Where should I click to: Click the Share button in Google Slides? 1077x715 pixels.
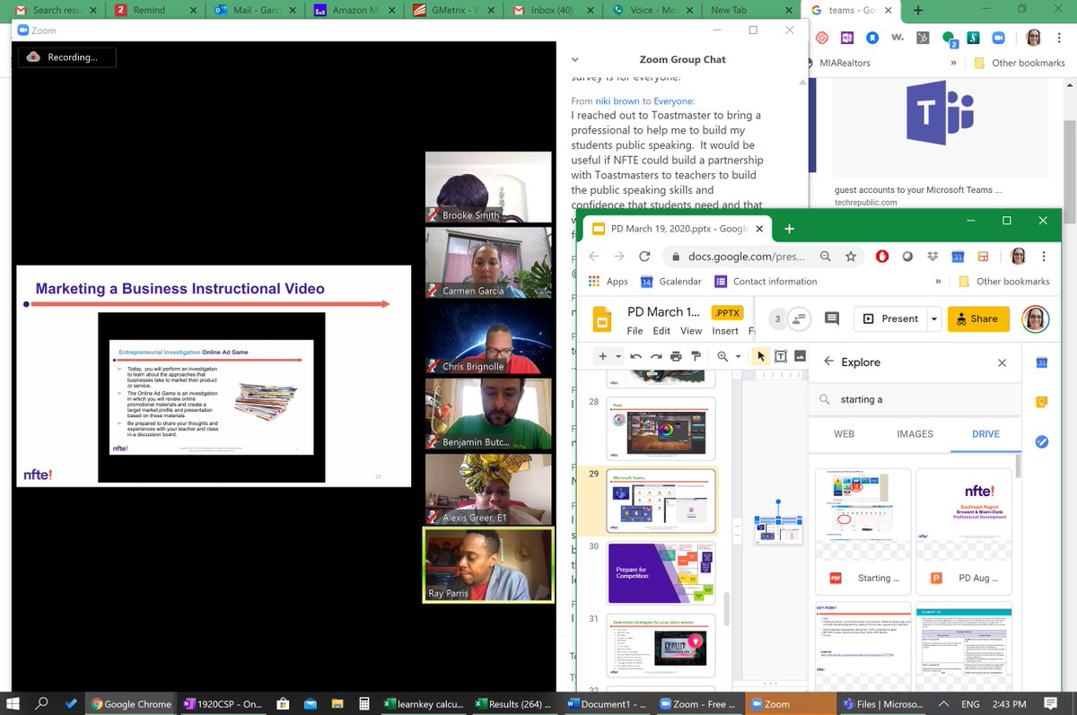pos(978,318)
